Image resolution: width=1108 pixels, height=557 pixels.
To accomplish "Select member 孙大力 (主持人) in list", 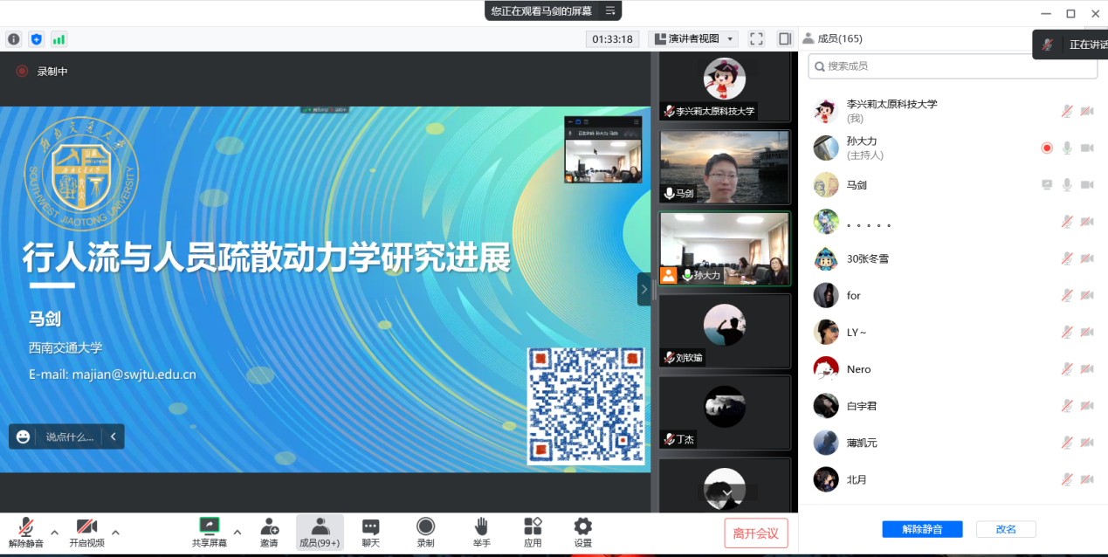I will 953,148.
